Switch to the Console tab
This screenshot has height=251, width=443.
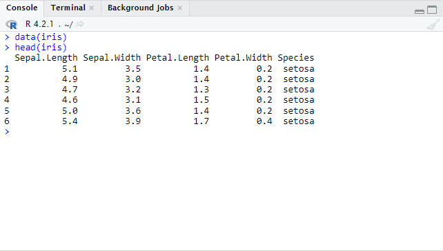22,8
